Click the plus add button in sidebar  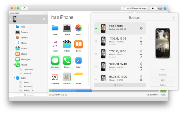point(11,95)
